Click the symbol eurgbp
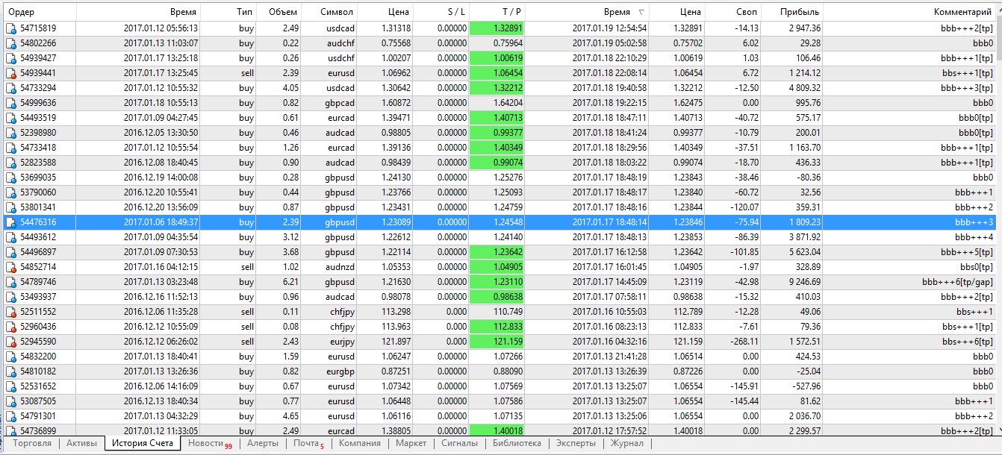This screenshot has height=455, width=1002. tap(340, 371)
